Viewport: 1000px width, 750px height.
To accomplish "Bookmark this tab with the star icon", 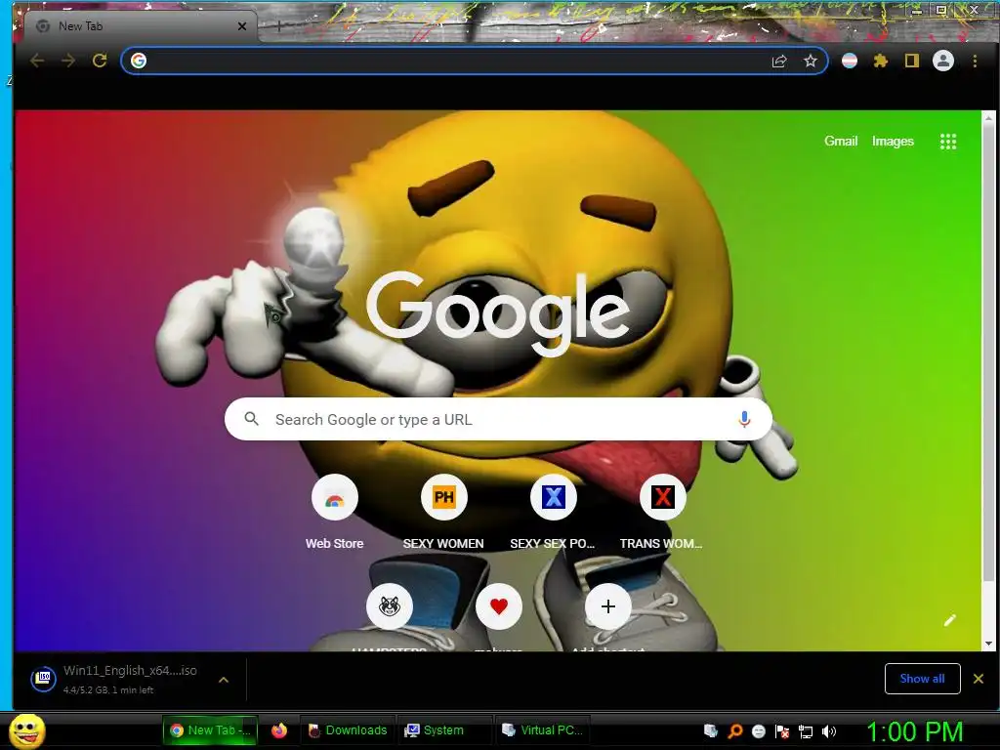I will 810,62.
